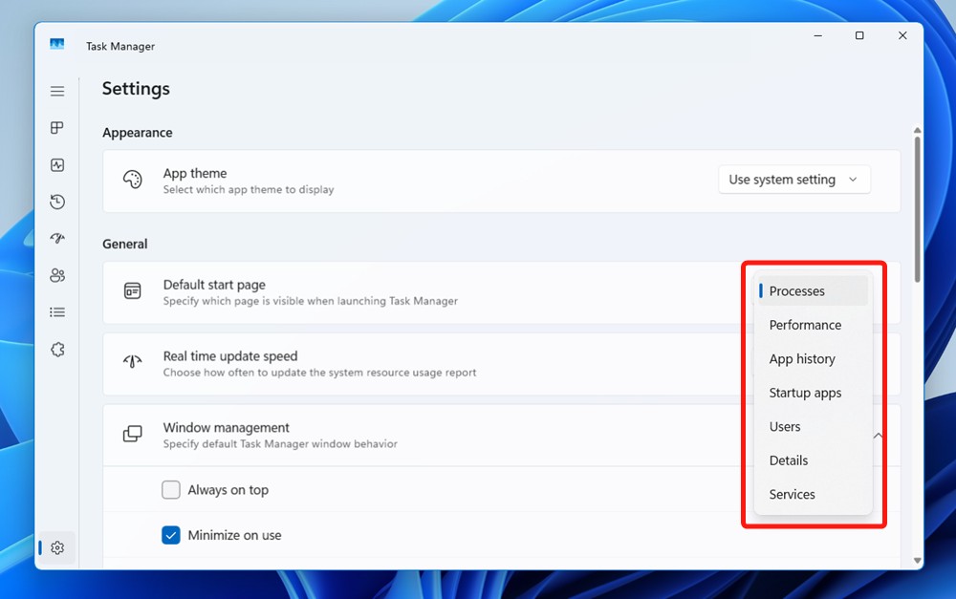Go to the Processes page icon
Screen dimensions: 956x599
[57, 128]
